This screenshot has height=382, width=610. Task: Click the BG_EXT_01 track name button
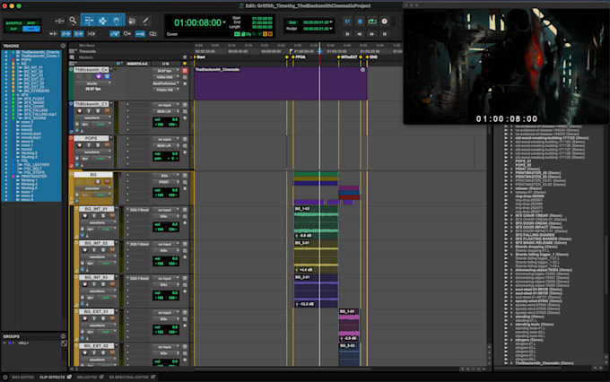[x=97, y=311]
